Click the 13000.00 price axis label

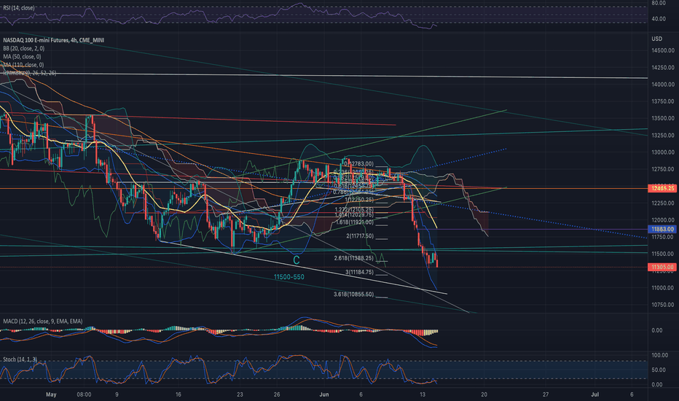click(x=663, y=152)
